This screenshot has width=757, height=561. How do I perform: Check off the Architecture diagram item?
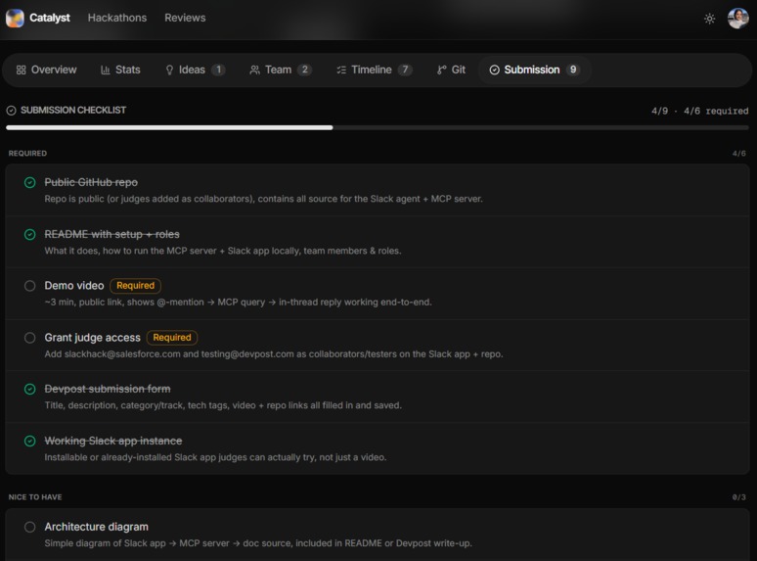pyautogui.click(x=30, y=527)
